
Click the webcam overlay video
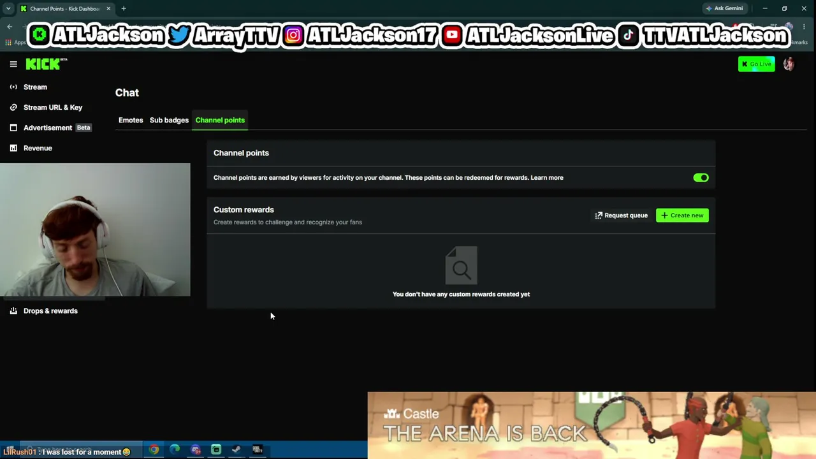tap(95, 229)
